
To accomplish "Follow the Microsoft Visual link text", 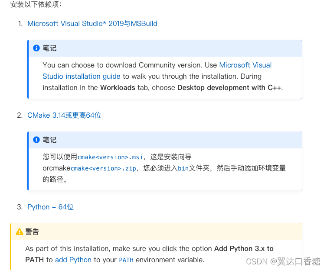I will coord(245,65).
